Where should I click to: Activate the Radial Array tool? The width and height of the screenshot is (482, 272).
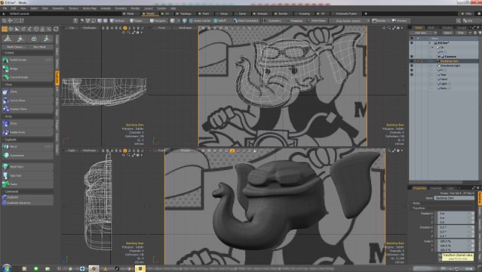tap(27, 132)
